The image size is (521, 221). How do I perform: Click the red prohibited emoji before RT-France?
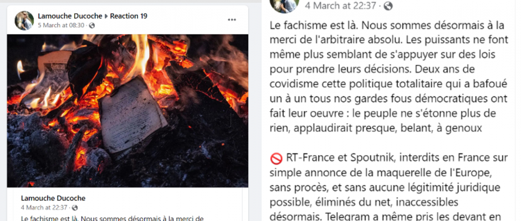(x=276, y=159)
